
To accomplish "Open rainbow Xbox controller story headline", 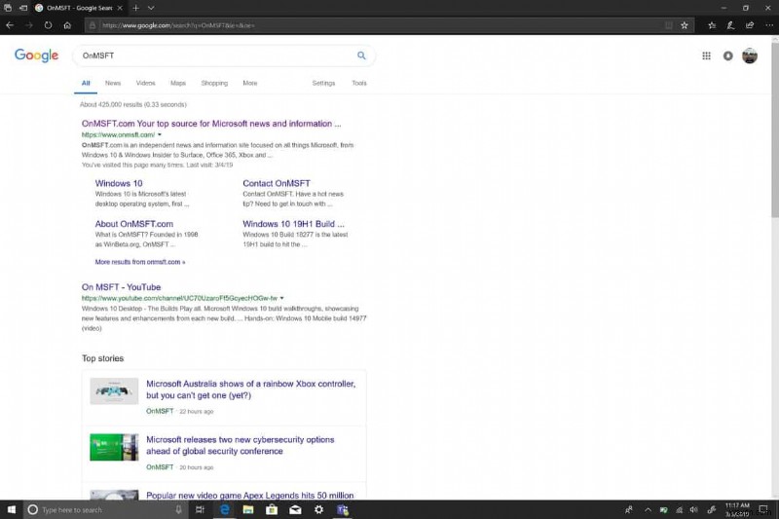I will [x=251, y=389].
